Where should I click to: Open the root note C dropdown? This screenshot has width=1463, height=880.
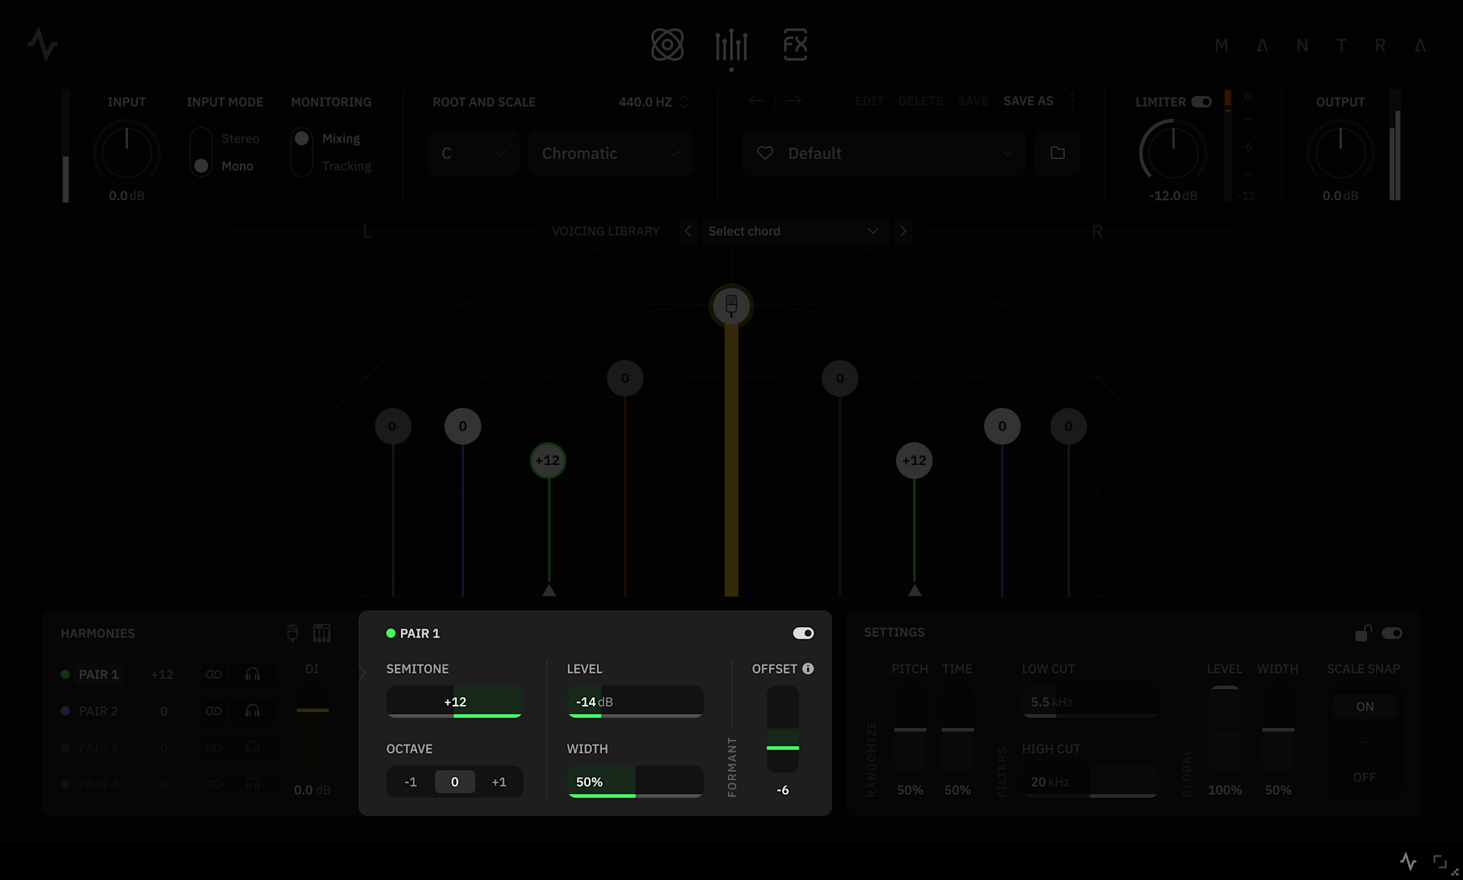(473, 153)
